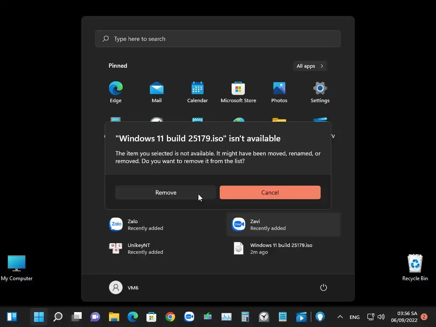Open the Photos pinned app
The height and width of the screenshot is (327, 436).
(279, 92)
